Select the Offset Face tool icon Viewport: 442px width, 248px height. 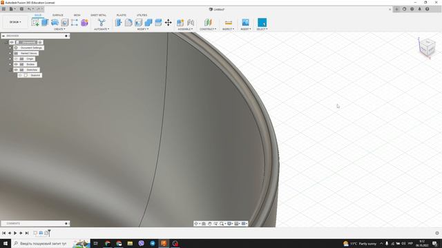[158, 23]
